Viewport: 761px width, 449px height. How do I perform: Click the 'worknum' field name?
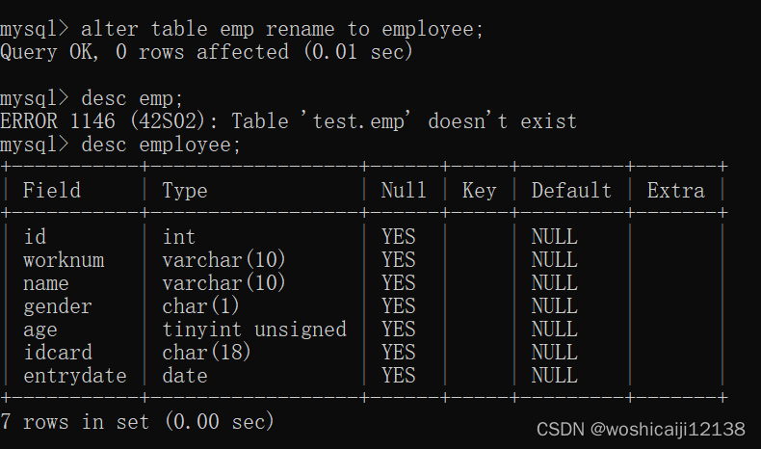[x=64, y=260]
